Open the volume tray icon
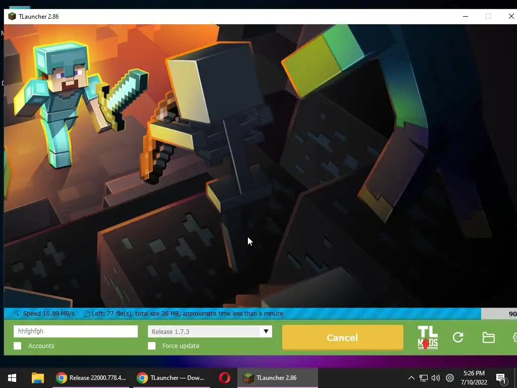517x388 pixels. (436, 378)
